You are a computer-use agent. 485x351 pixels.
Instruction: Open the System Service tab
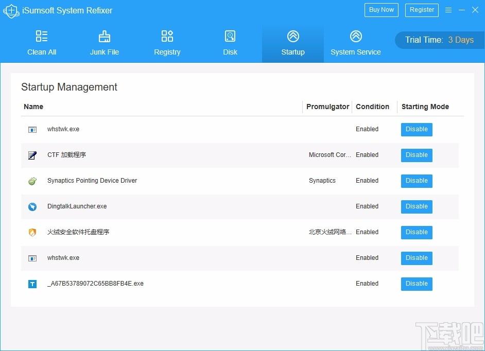[356, 44]
